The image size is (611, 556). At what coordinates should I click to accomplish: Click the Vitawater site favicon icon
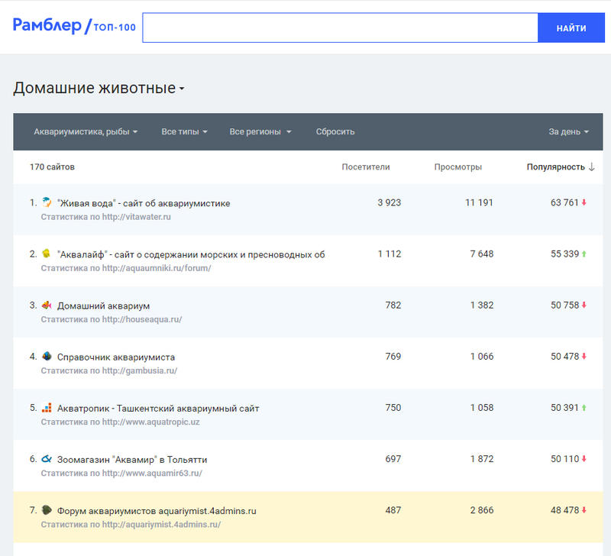coord(47,202)
